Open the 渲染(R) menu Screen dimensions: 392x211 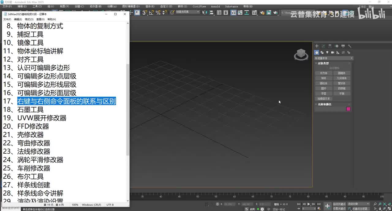[x=150, y=6]
